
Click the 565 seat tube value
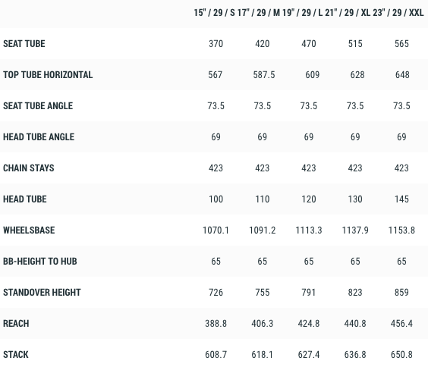(x=401, y=44)
